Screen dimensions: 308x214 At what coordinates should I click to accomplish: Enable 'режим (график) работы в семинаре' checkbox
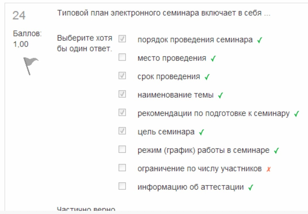(x=122, y=149)
